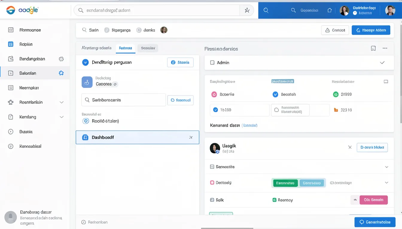Select Keernakai in the sidebar

pyautogui.click(x=35, y=88)
